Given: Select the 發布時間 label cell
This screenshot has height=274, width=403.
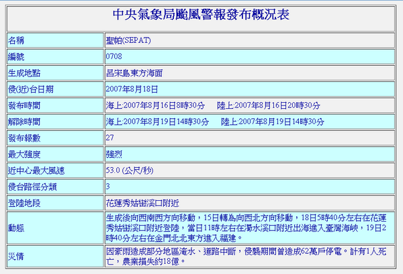Looking at the screenshot, I should pyautogui.click(x=55, y=105).
